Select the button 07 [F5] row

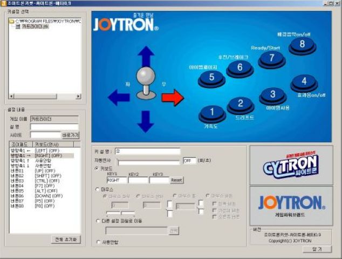[x=42, y=201]
